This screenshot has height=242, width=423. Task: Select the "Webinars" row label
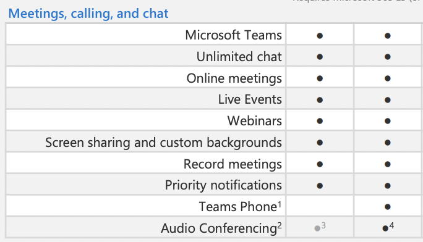(254, 121)
